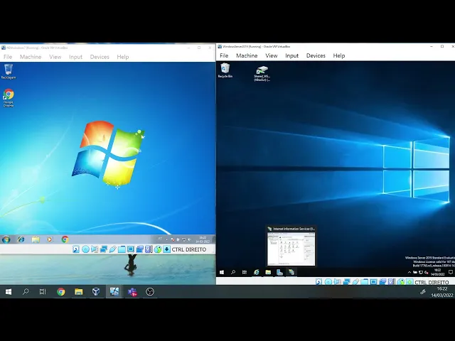Open Chrome from Windows 7 guest taskbar
This screenshot has width=455, height=341.
click(x=65, y=239)
